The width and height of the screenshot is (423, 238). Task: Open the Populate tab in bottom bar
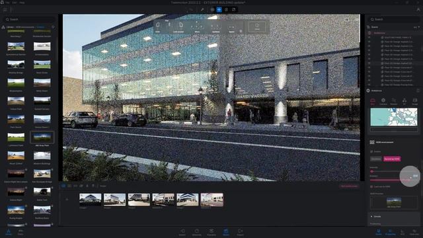[x=211, y=232]
